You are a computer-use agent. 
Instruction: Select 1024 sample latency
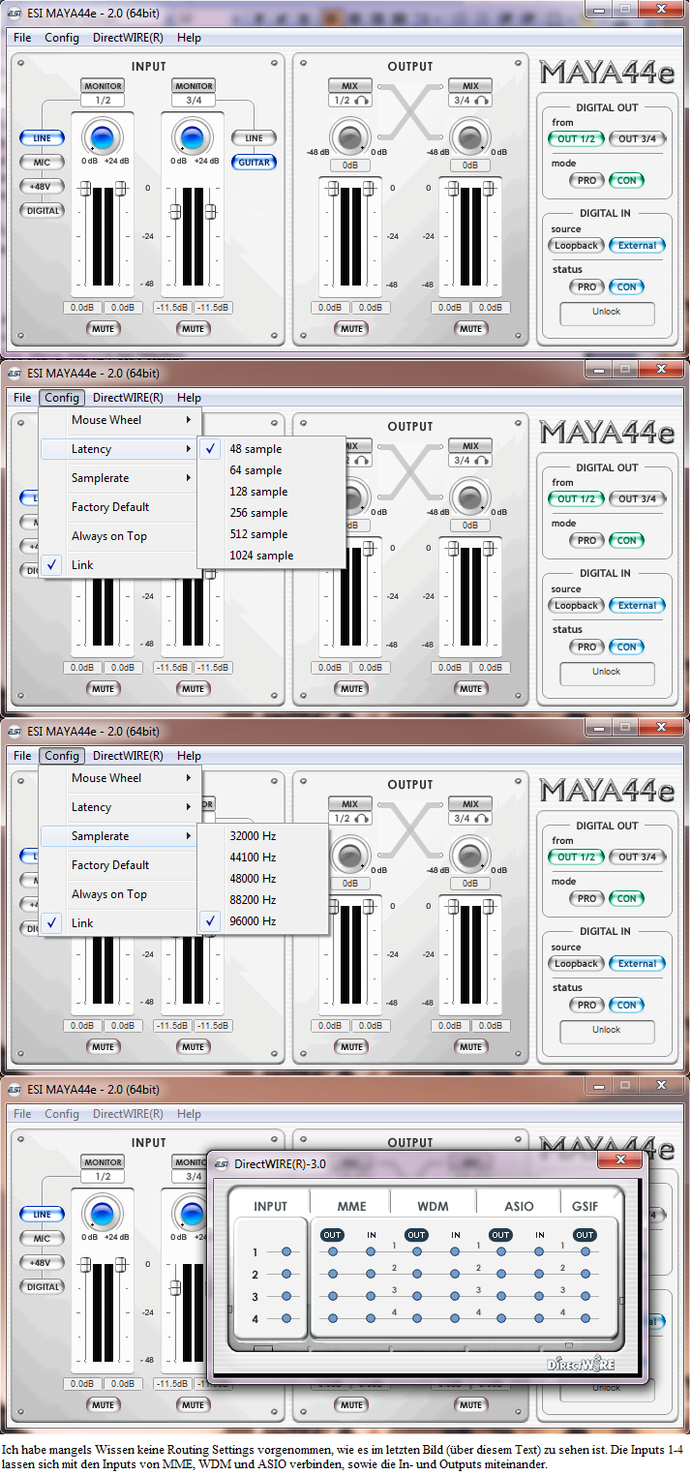271,556
